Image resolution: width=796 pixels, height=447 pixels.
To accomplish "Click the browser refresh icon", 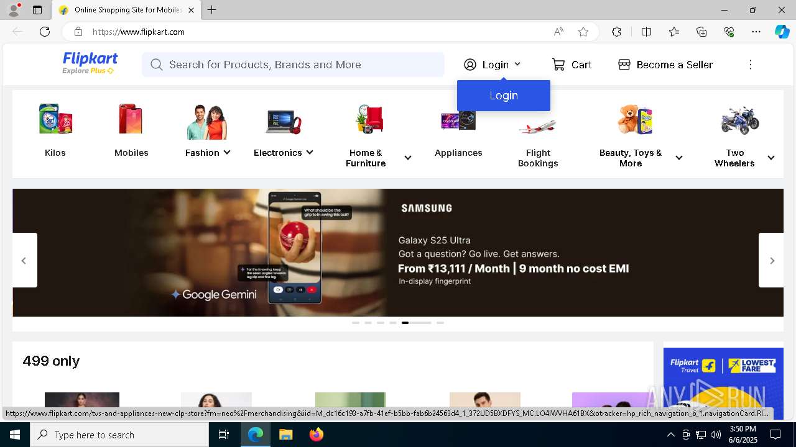I will tap(45, 32).
